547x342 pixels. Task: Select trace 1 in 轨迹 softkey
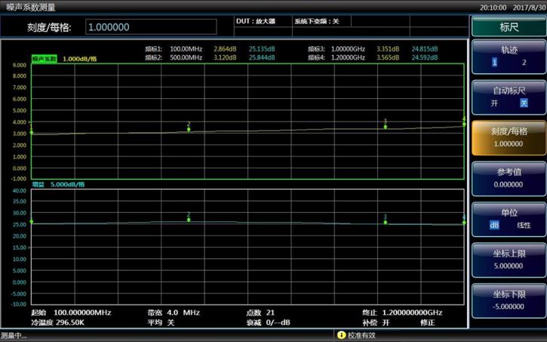[x=495, y=62]
